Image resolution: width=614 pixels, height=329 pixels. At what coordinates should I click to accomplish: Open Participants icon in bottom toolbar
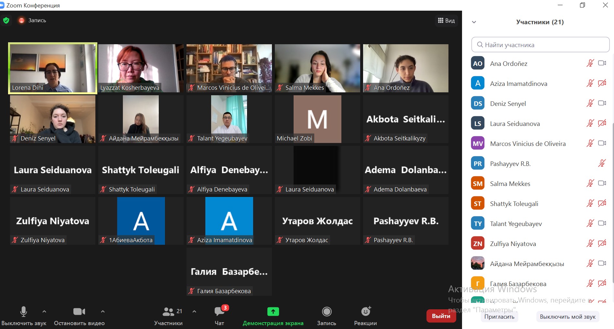point(168,312)
